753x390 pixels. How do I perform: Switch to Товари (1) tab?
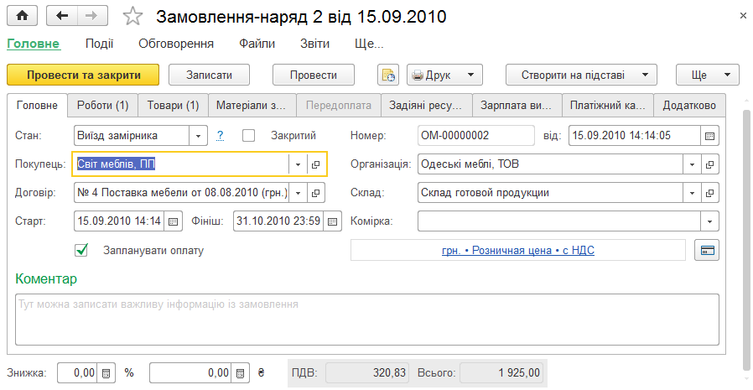click(173, 105)
